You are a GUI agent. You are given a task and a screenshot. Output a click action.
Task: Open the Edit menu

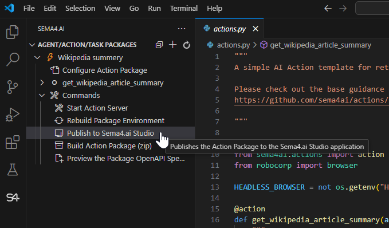pos(50,9)
